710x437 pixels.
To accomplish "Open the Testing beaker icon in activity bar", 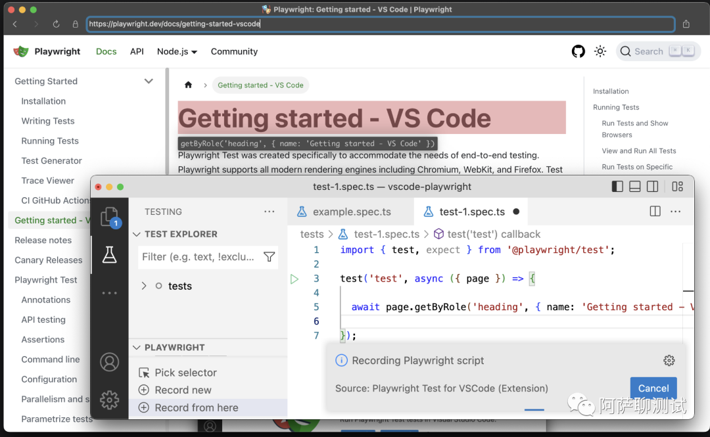I will coord(109,255).
